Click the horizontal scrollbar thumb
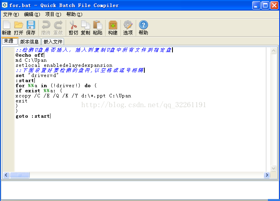Image resolution: width=280 pixels, height=201 pixels. click(20, 175)
